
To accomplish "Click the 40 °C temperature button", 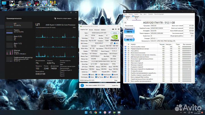I will [x=129, y=39].
